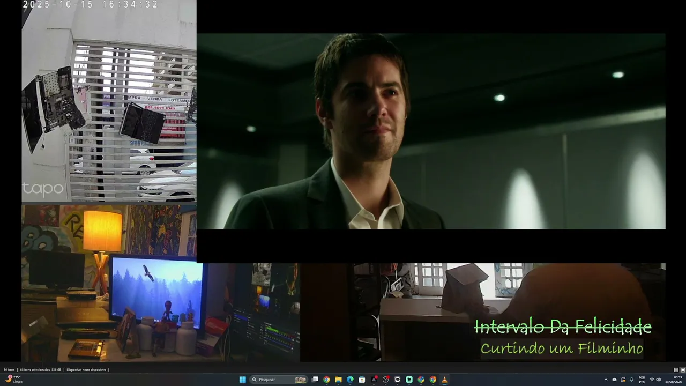Click the Pesquisar taskbar search box
This screenshot has width=686, height=386.
click(x=279, y=380)
